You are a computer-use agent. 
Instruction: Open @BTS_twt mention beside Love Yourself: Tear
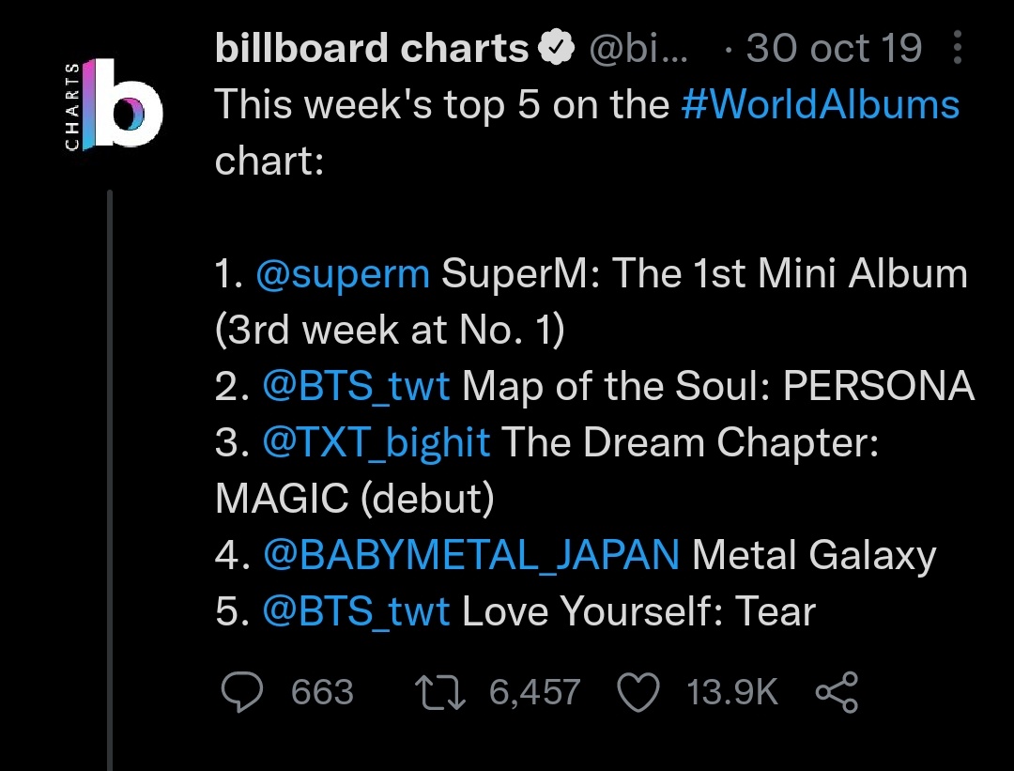[357, 611]
